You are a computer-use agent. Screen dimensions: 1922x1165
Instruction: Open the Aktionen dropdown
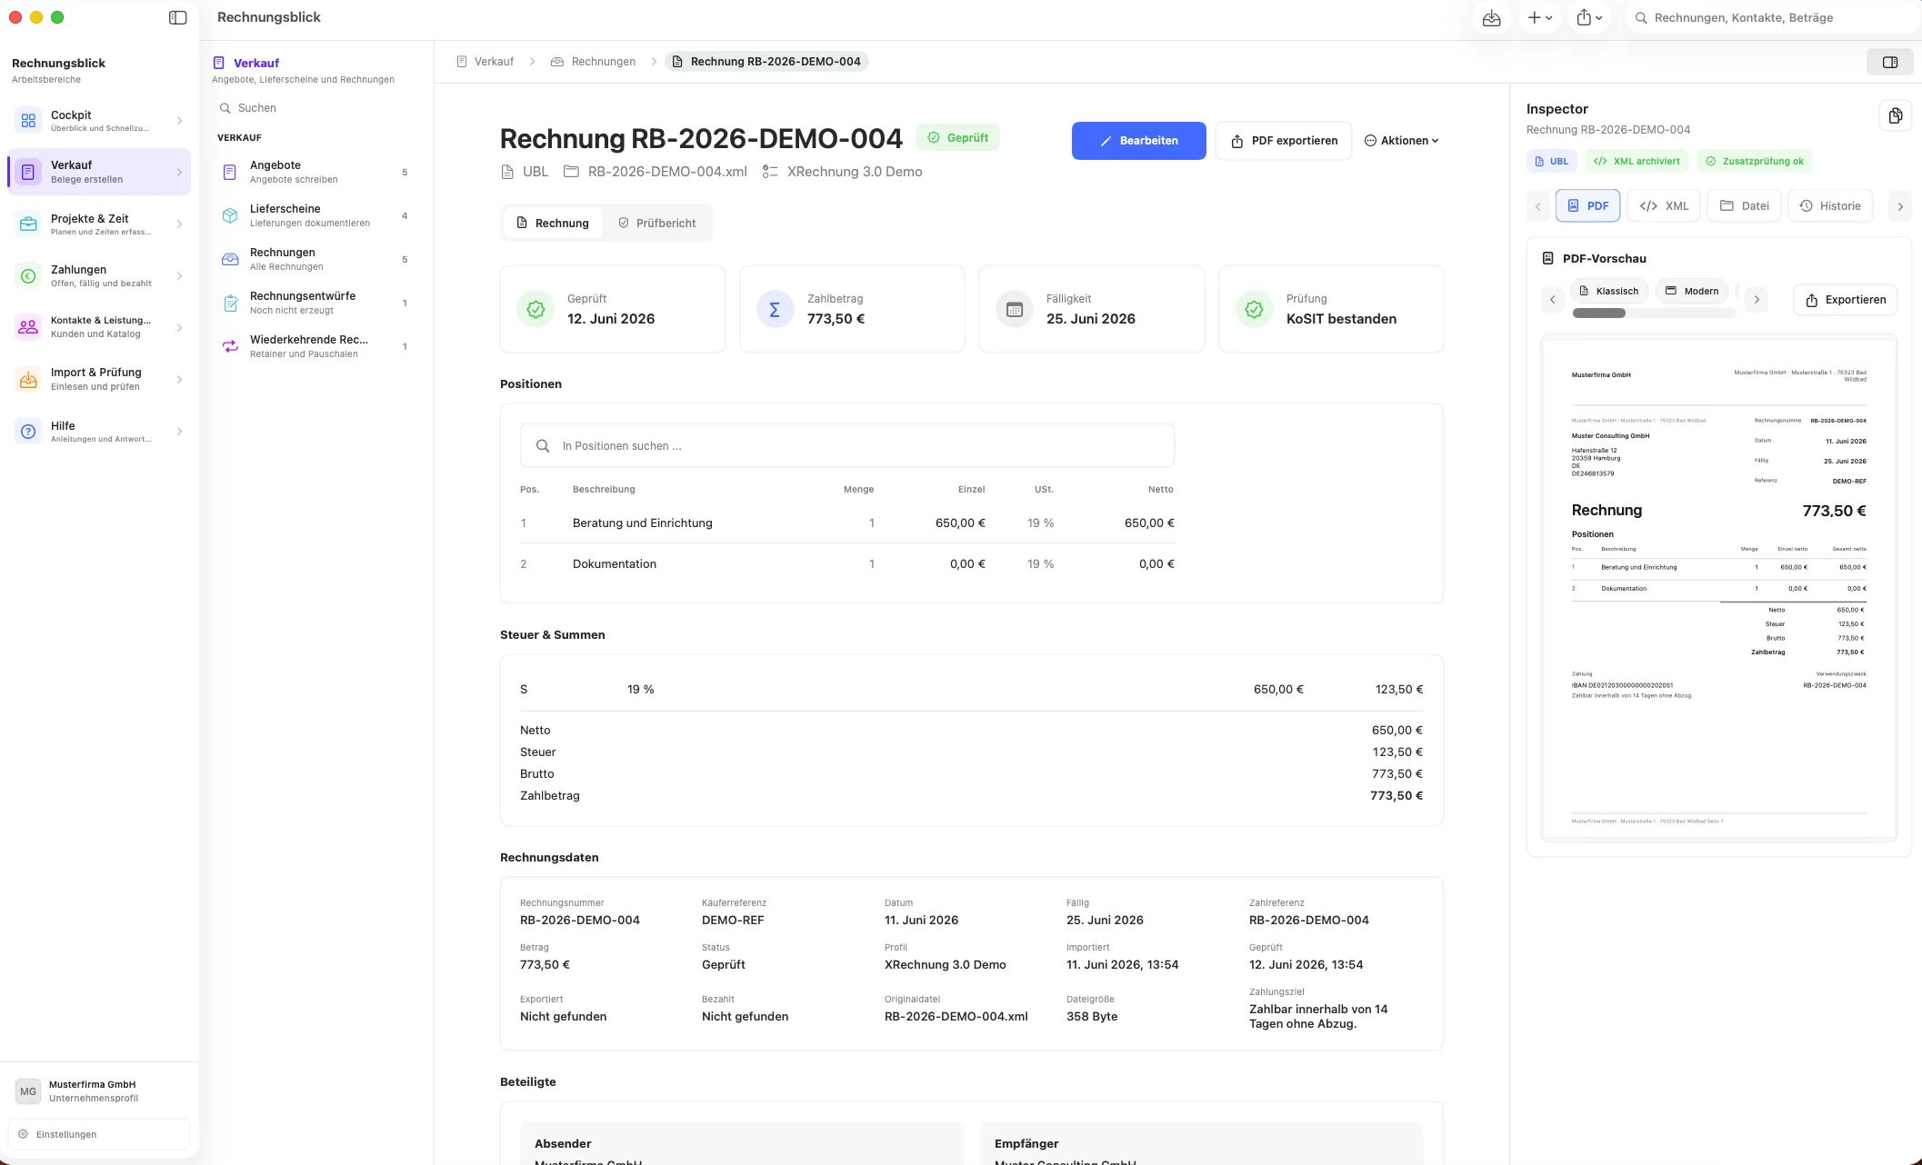click(1401, 141)
